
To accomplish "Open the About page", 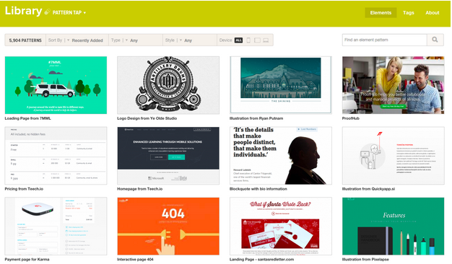I will click(432, 13).
